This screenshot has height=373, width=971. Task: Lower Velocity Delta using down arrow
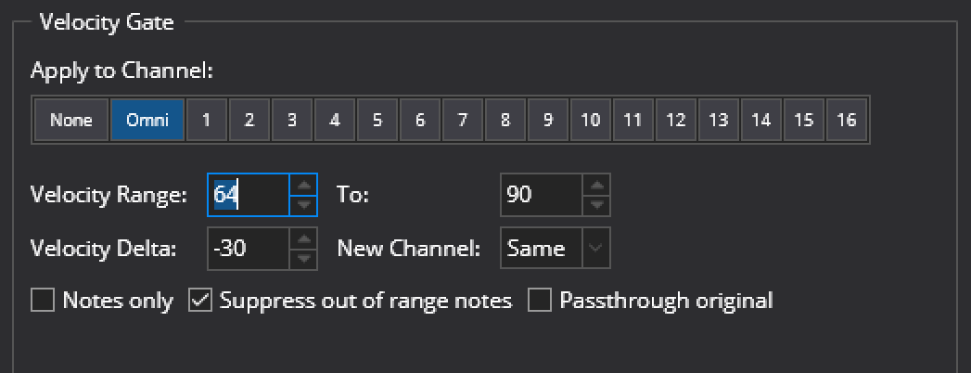(303, 258)
